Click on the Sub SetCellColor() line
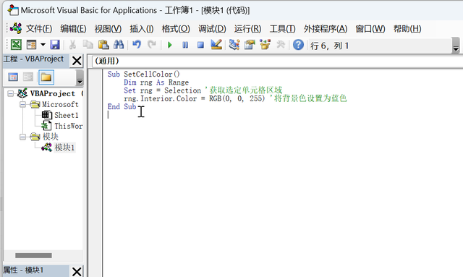 point(143,74)
